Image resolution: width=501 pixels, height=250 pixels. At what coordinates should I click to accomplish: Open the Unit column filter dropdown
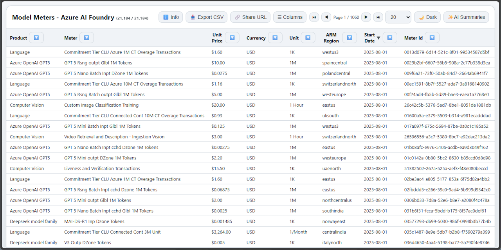pos(308,37)
